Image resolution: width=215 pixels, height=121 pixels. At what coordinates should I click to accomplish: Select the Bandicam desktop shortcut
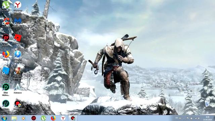pos(18,105)
